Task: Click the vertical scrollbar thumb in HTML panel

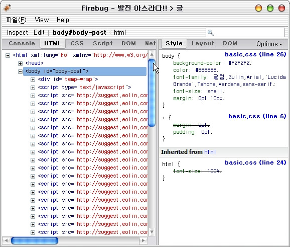Action: [x=152, y=93]
